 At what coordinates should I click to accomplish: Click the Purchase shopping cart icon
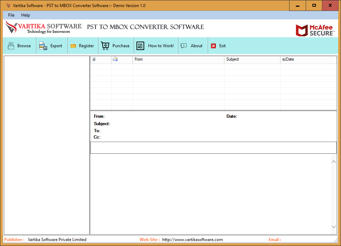pos(105,46)
